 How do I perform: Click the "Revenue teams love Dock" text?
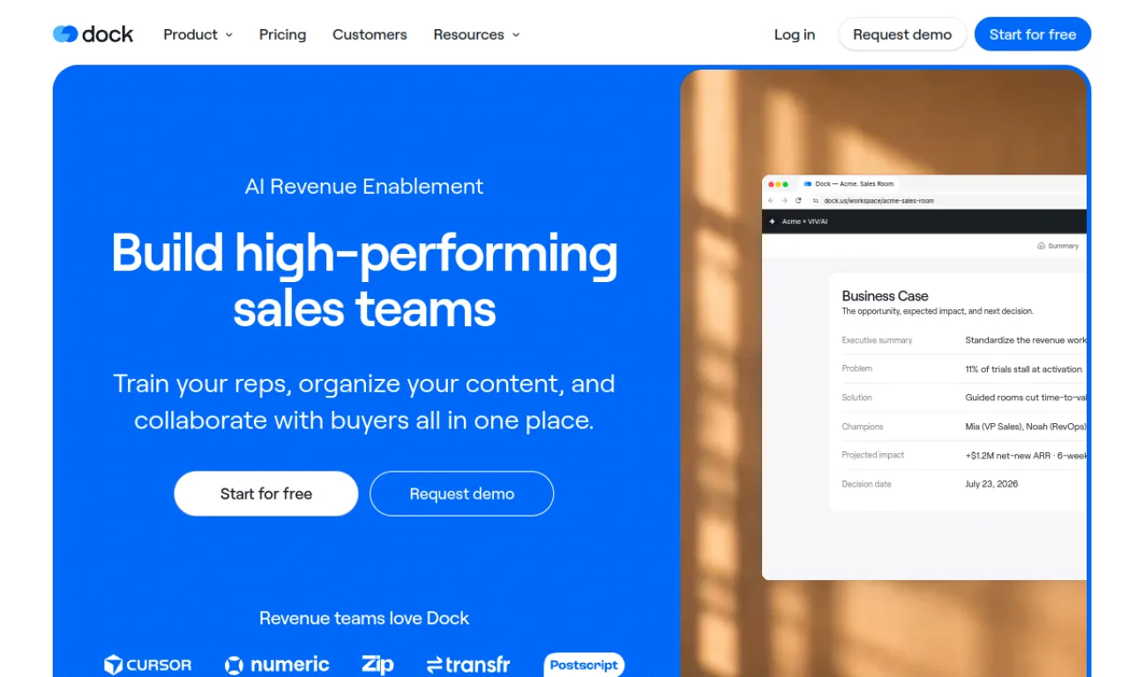tap(364, 619)
